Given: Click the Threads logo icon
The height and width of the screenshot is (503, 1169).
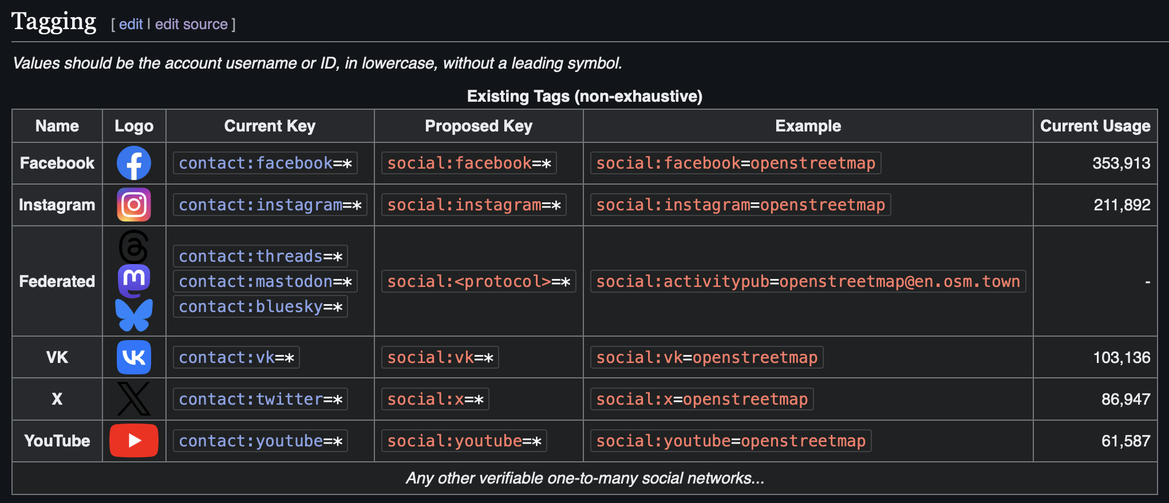Looking at the screenshot, I should (134, 247).
